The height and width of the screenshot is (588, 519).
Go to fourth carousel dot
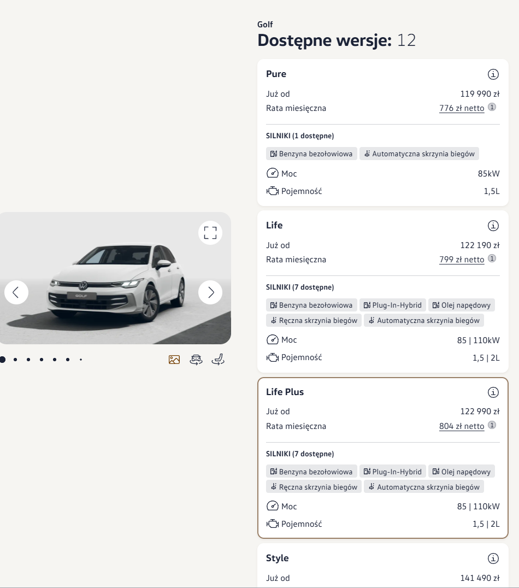[42, 360]
